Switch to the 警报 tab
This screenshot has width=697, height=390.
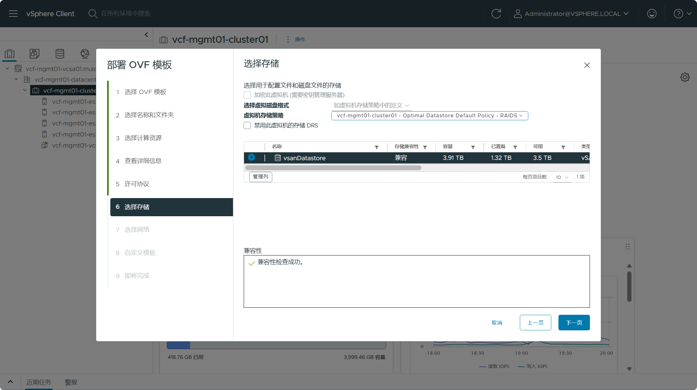pos(71,382)
